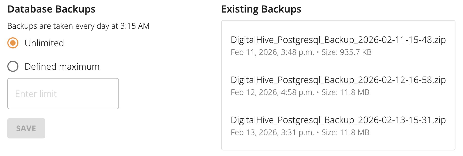Screen dimensions: 463x156
Task: Select the Defined maximum radio button
Action: (13, 67)
